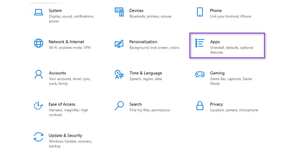Image resolution: width=286 pixels, height=150 pixels.
Task: Open the Devices category title
Action: click(136, 11)
